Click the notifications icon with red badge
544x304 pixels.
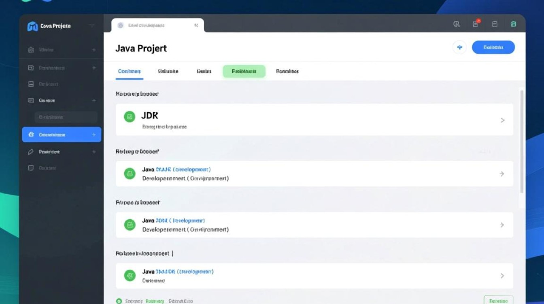point(476,24)
